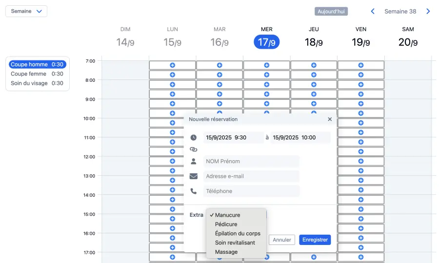
Task: Select the Coupe homme service
Action: click(37, 64)
